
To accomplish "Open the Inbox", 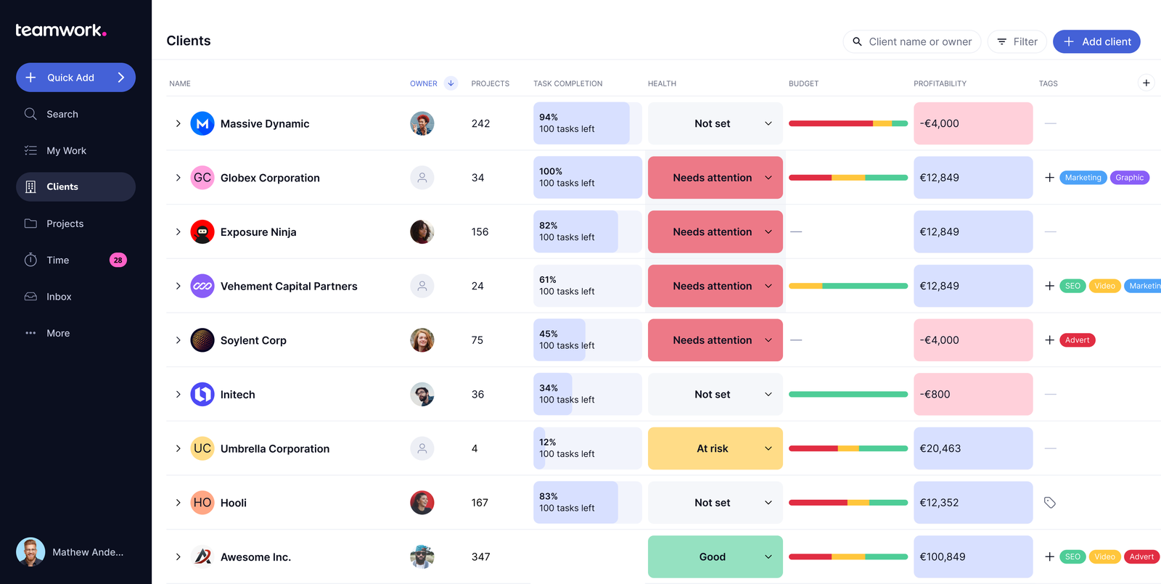I will click(75, 297).
